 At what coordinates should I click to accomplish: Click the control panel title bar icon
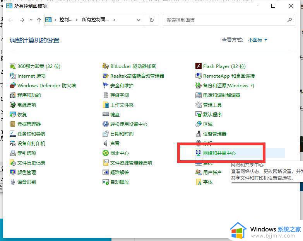pyautogui.click(x=9, y=6)
